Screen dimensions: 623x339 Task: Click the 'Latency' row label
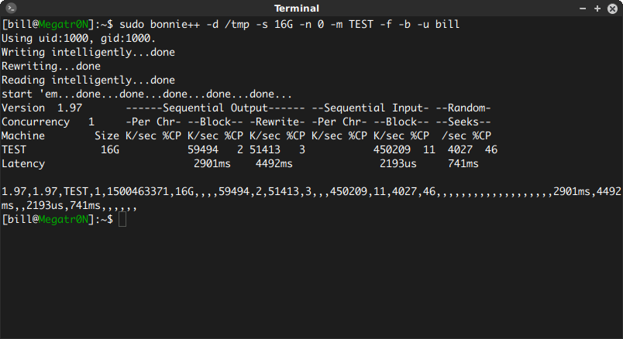point(23,164)
